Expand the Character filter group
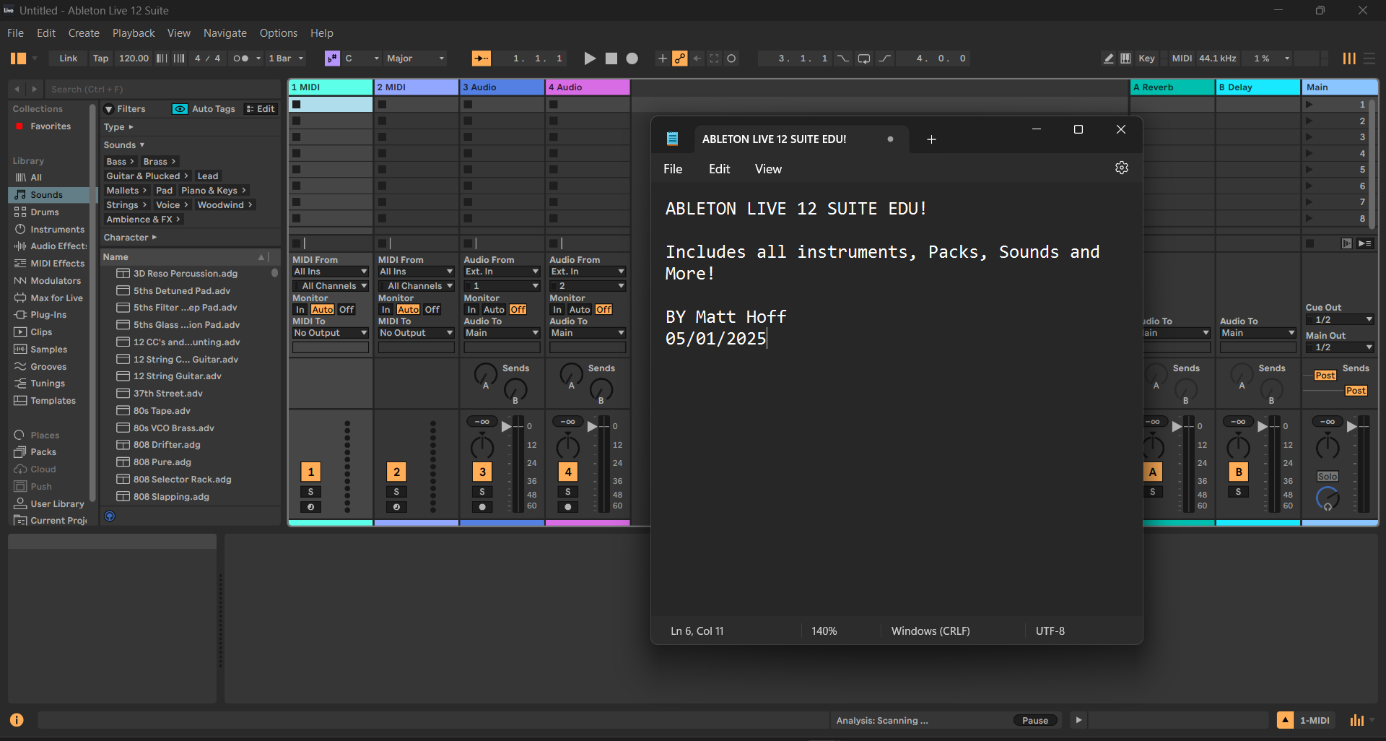This screenshot has height=741, width=1386. click(130, 238)
